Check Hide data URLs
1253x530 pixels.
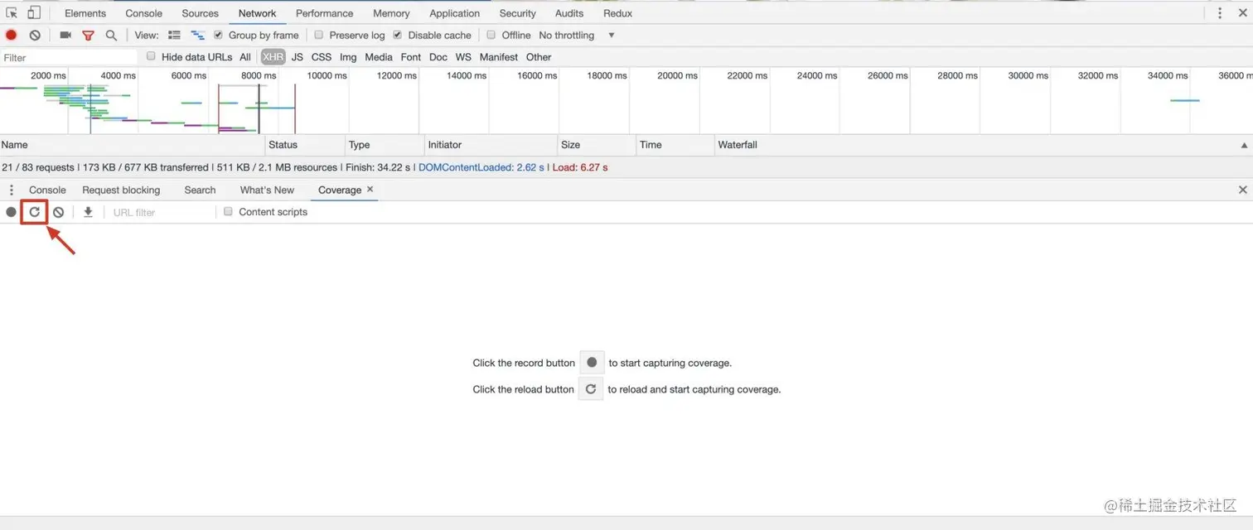[151, 56]
